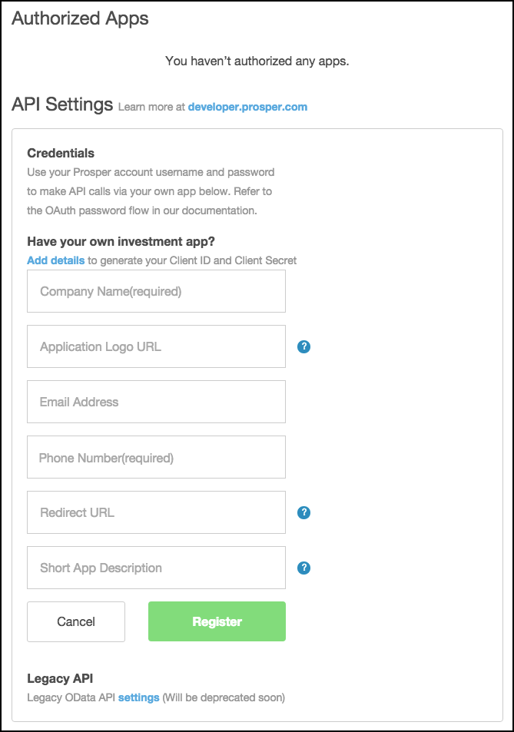View help for Short App Description field
Image resolution: width=514 pixels, height=732 pixels.
(x=303, y=568)
